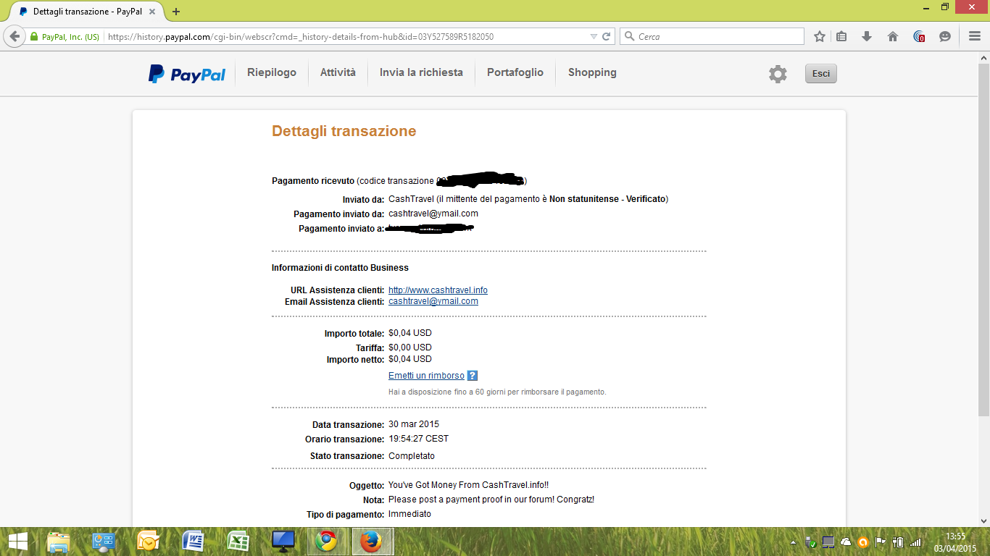Image resolution: width=990 pixels, height=556 pixels.
Task: Click the '30 mar 2015' transaction date
Action: pos(414,424)
